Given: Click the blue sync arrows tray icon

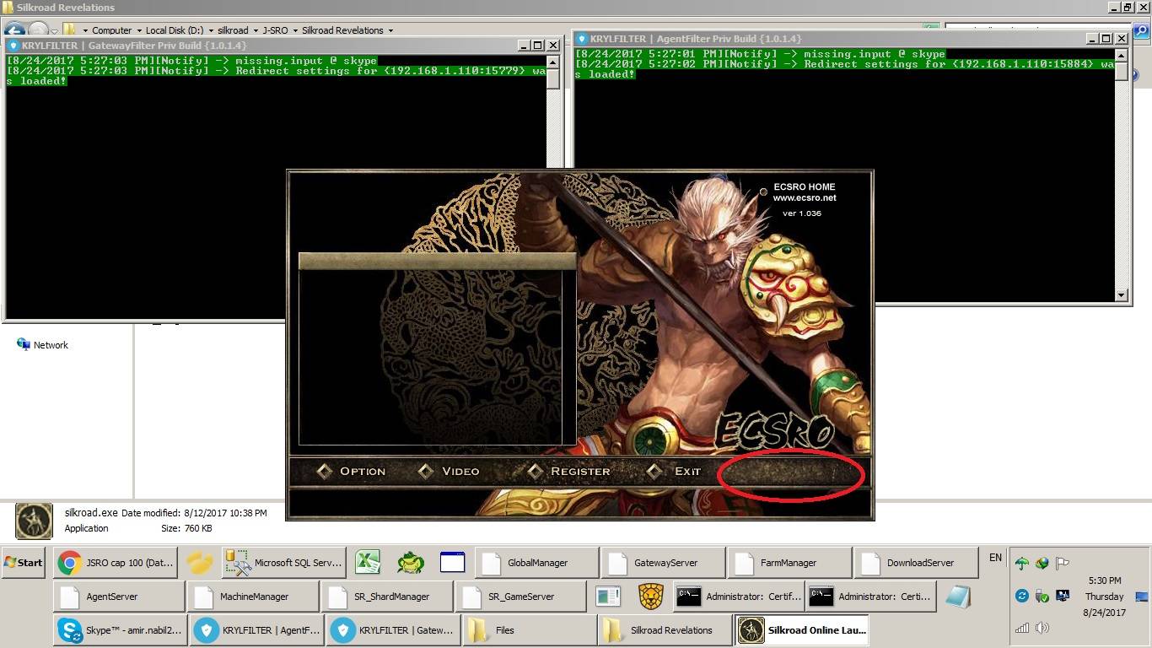Looking at the screenshot, I should 1022,596.
